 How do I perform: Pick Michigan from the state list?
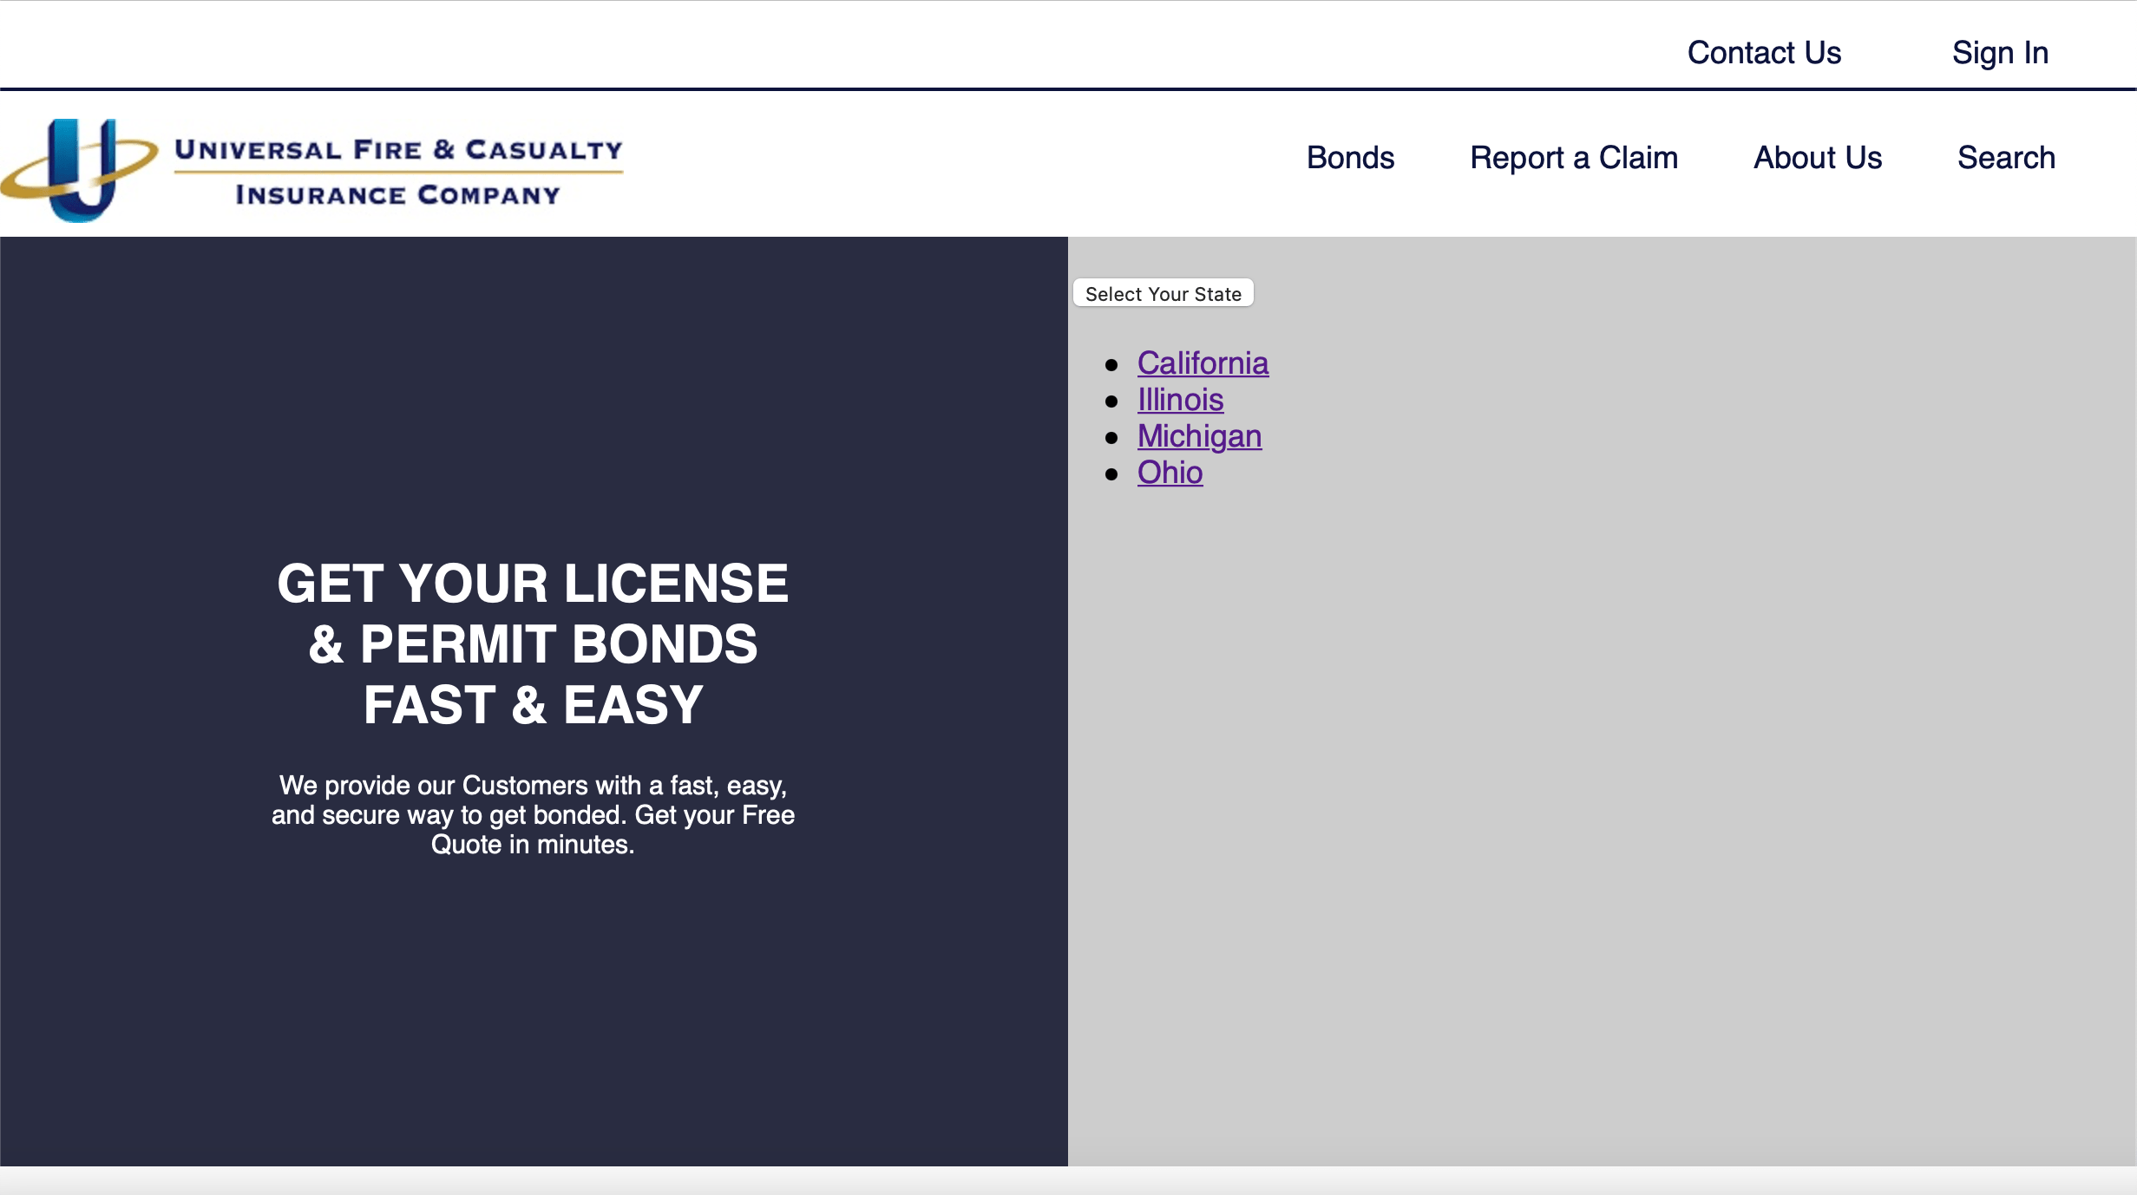(x=1199, y=435)
